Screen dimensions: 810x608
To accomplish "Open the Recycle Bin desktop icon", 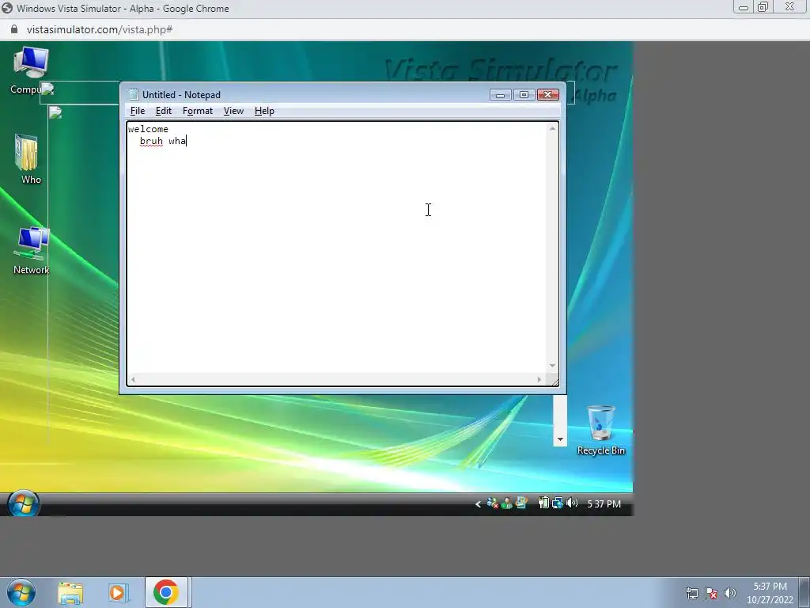I will pos(601,430).
